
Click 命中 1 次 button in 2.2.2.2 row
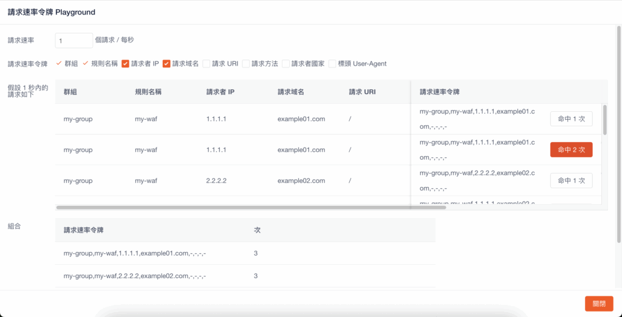[x=571, y=181]
